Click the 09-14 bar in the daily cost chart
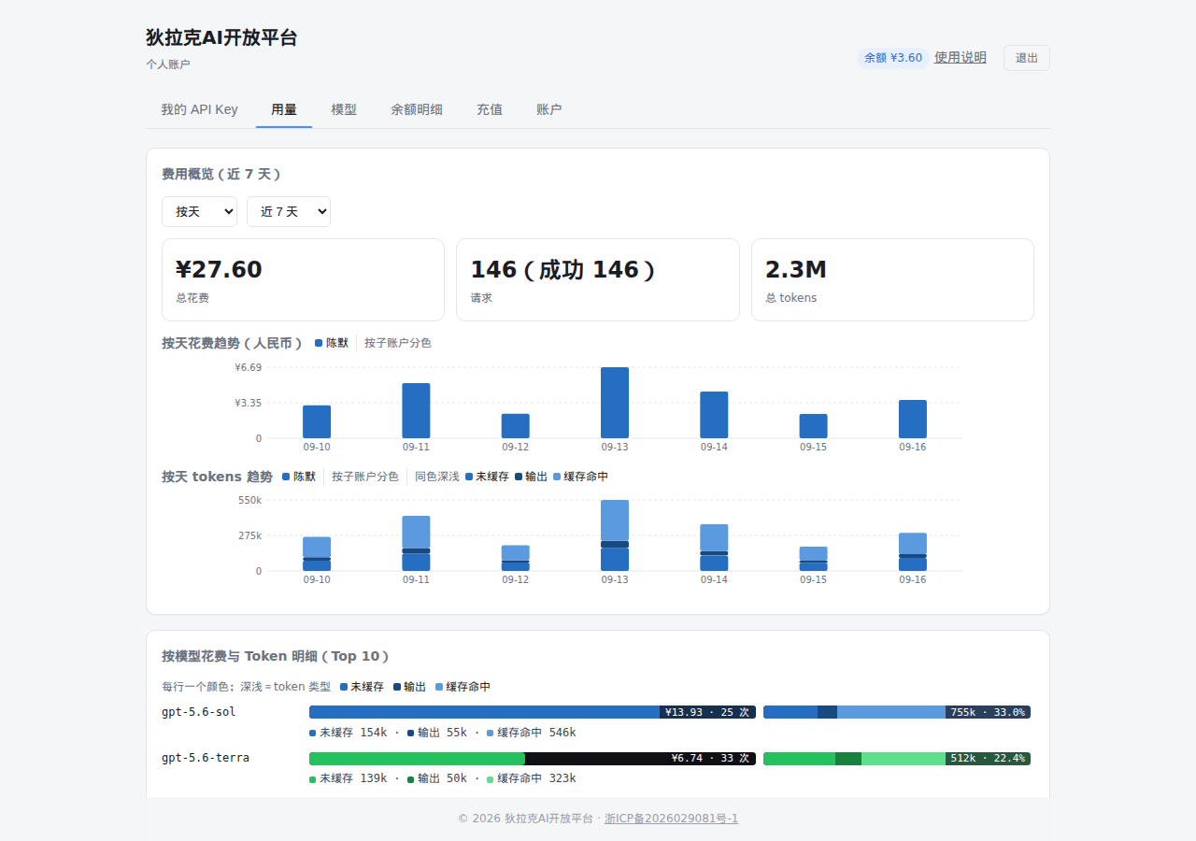Viewport: 1196px width, 841px height. point(714,415)
